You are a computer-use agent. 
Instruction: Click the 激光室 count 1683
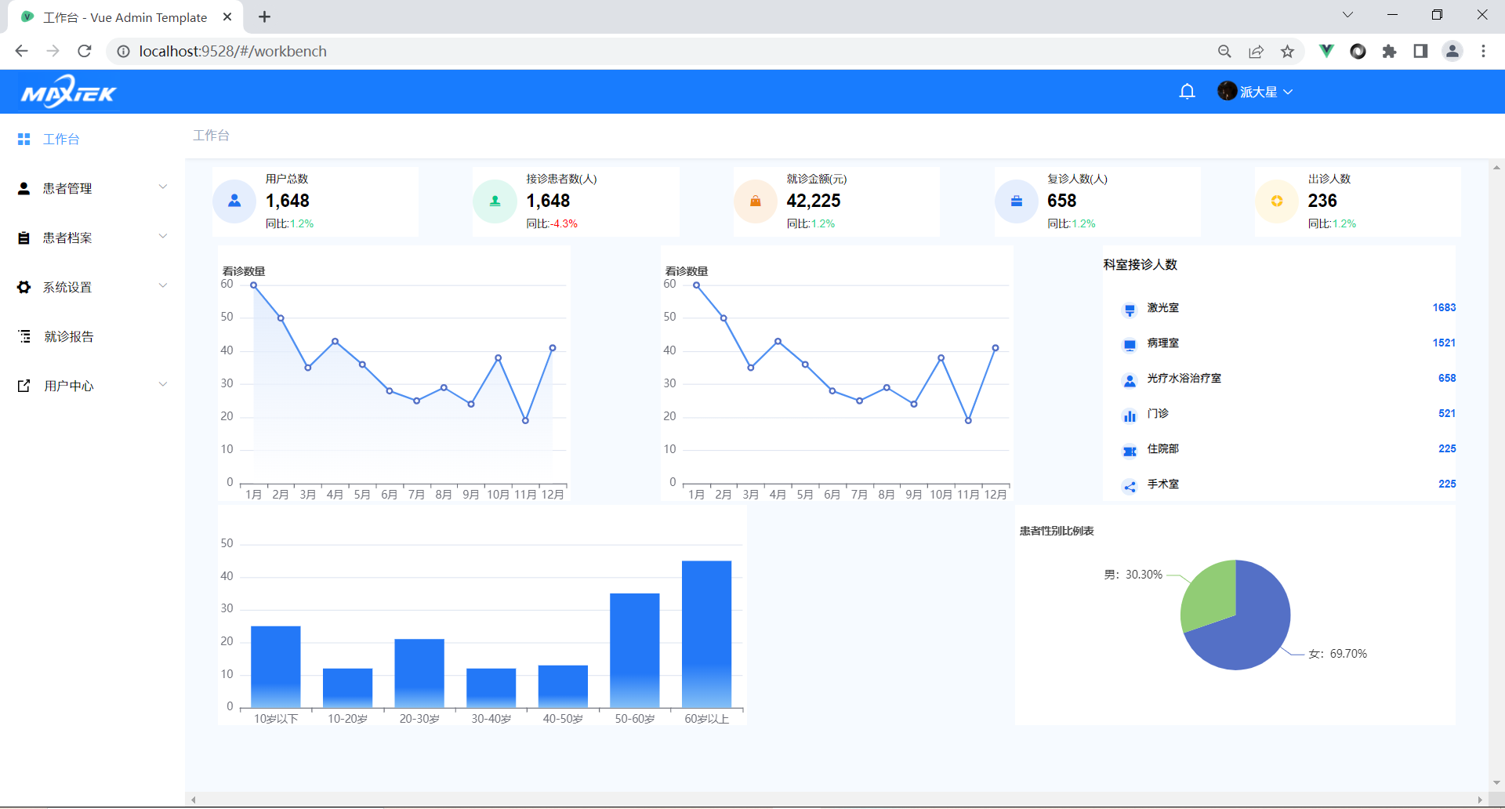point(1444,308)
